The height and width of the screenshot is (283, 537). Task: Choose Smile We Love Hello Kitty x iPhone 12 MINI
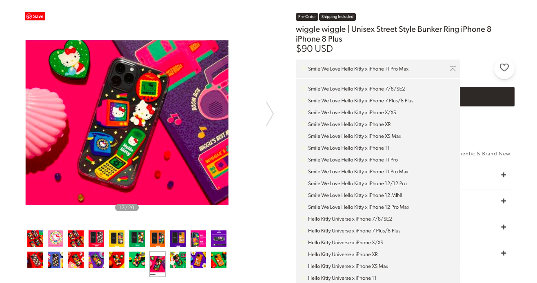[378, 195]
